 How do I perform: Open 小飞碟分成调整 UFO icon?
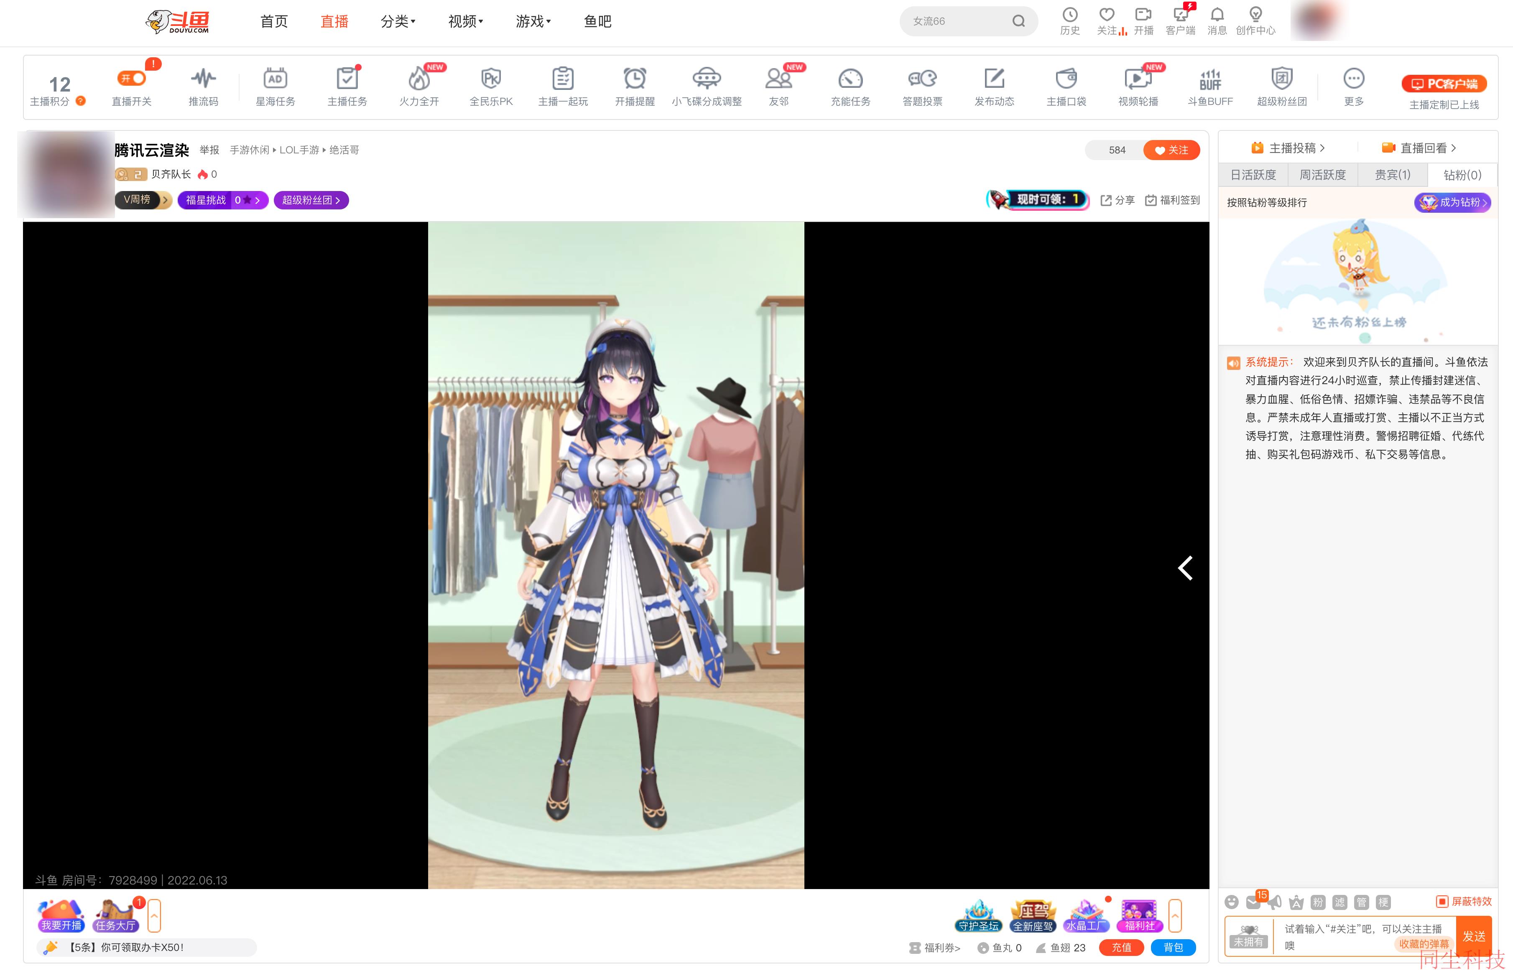(x=707, y=79)
